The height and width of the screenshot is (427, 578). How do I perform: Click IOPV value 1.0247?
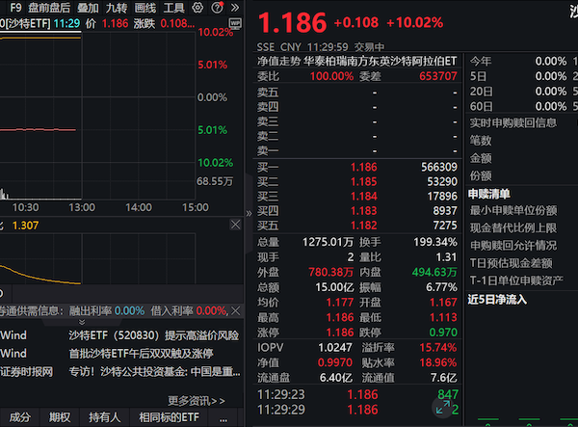[x=335, y=347]
